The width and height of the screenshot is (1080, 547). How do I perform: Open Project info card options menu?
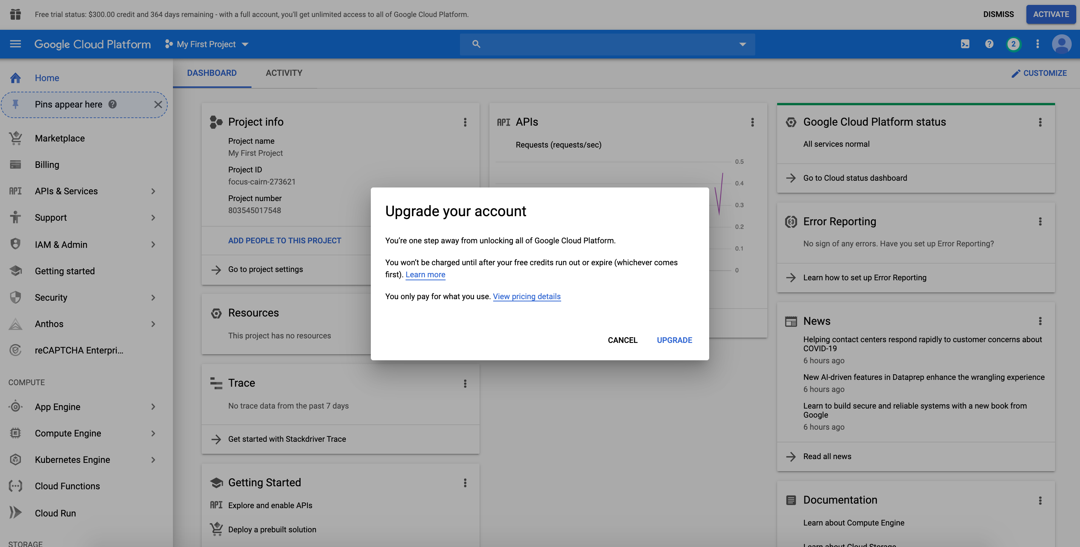[465, 122]
